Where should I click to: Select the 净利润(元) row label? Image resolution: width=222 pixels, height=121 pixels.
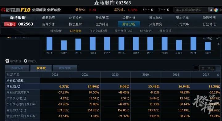(x=14, y=86)
